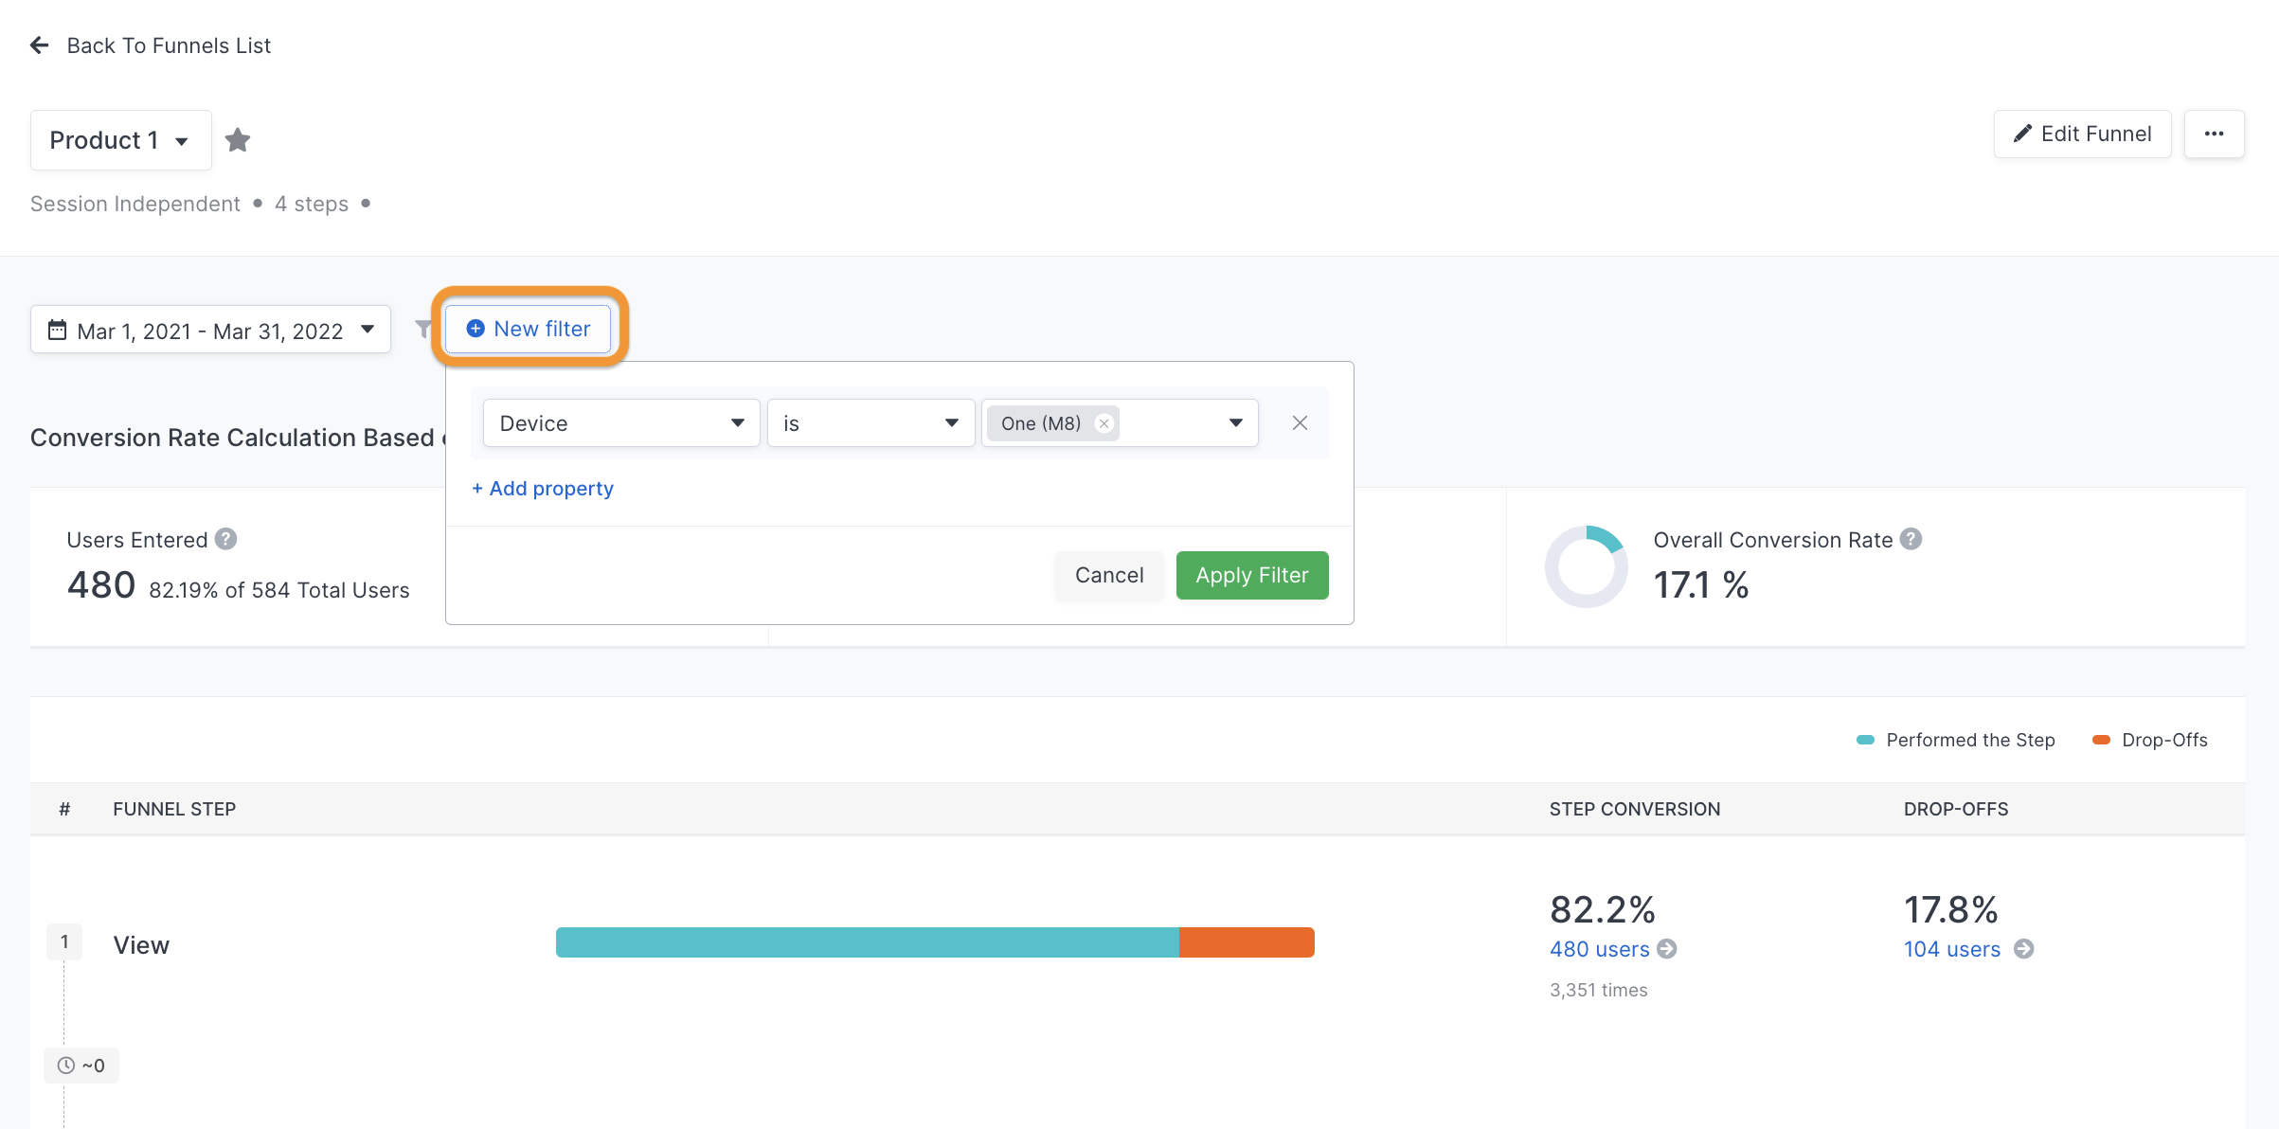Viewport: 2279px width, 1129px height.
Task: Click the '4 steps' label
Action: (x=312, y=204)
